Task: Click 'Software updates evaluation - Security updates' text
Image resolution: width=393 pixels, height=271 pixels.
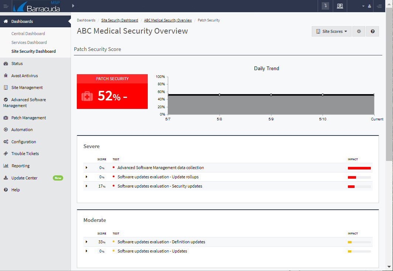Action: pyautogui.click(x=160, y=186)
